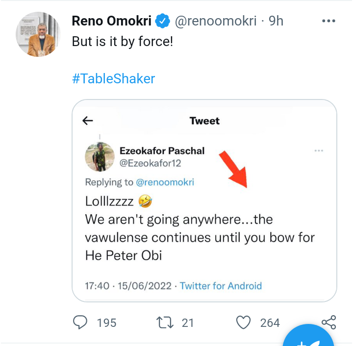Open Reno Omokri's profile picture
The image size is (353, 346).
tap(38, 34)
